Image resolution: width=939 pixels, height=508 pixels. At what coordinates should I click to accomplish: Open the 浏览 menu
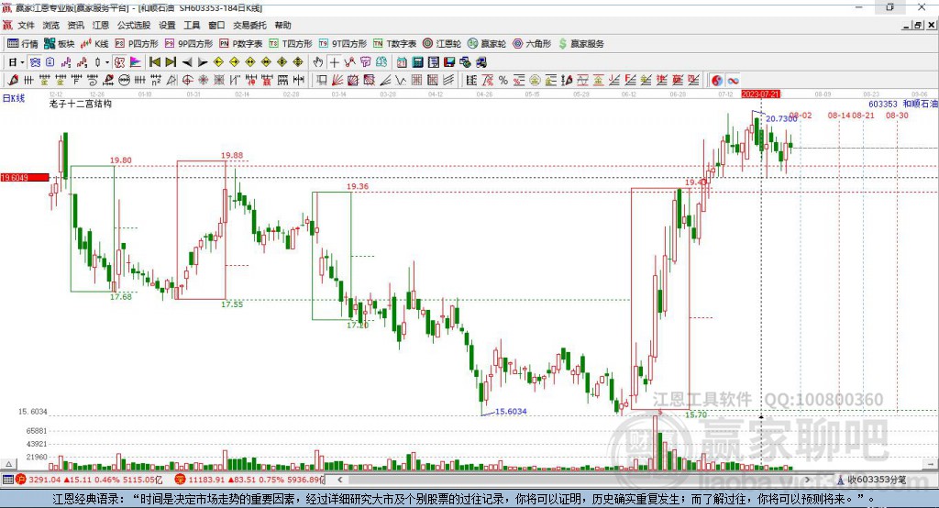pos(51,25)
